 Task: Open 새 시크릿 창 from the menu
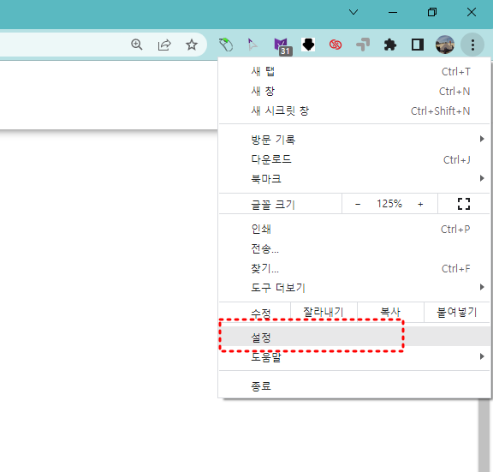(354, 111)
